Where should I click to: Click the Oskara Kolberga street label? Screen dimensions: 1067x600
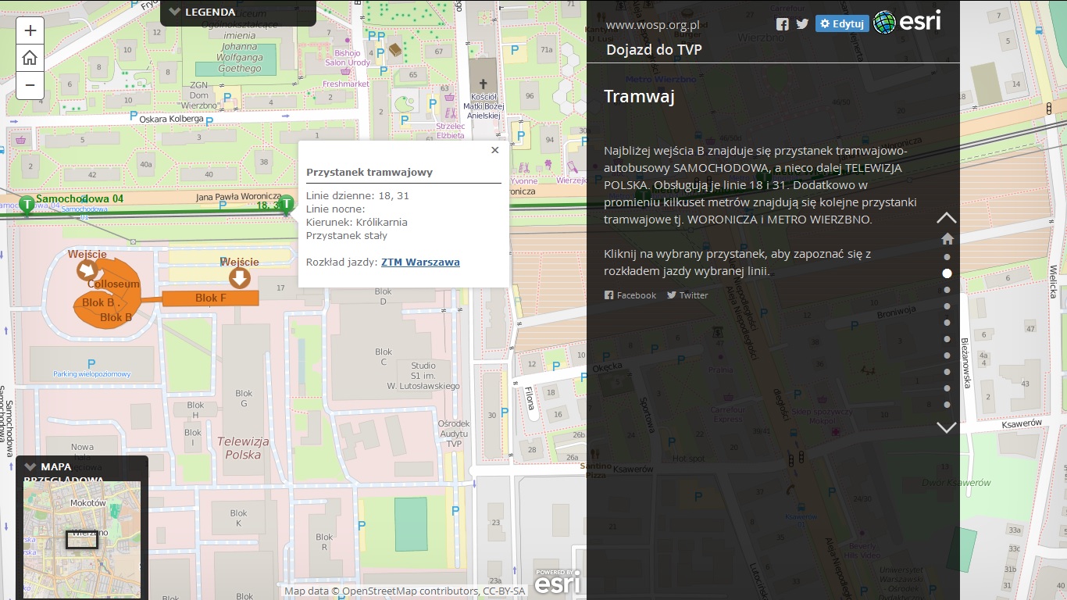pos(171,119)
